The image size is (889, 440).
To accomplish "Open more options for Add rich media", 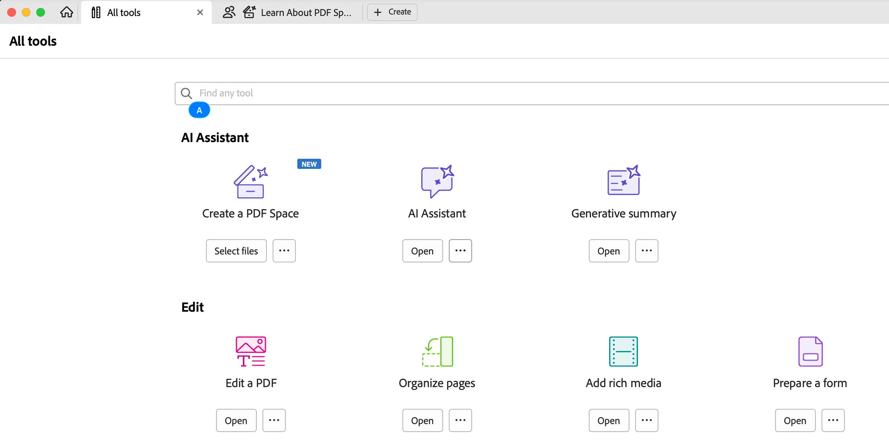I will coord(647,420).
